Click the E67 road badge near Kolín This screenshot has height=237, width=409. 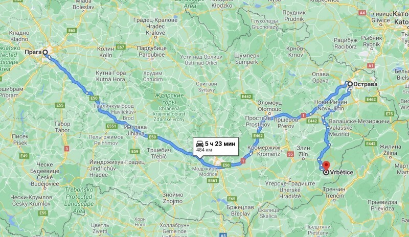(x=121, y=47)
